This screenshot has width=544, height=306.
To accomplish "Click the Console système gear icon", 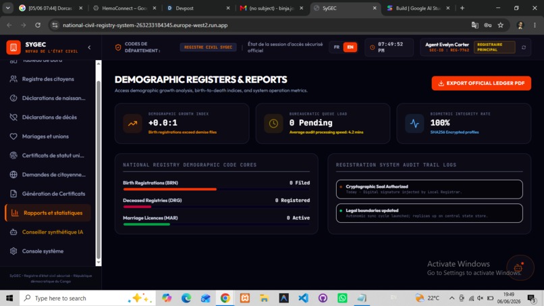I will tap(13, 251).
